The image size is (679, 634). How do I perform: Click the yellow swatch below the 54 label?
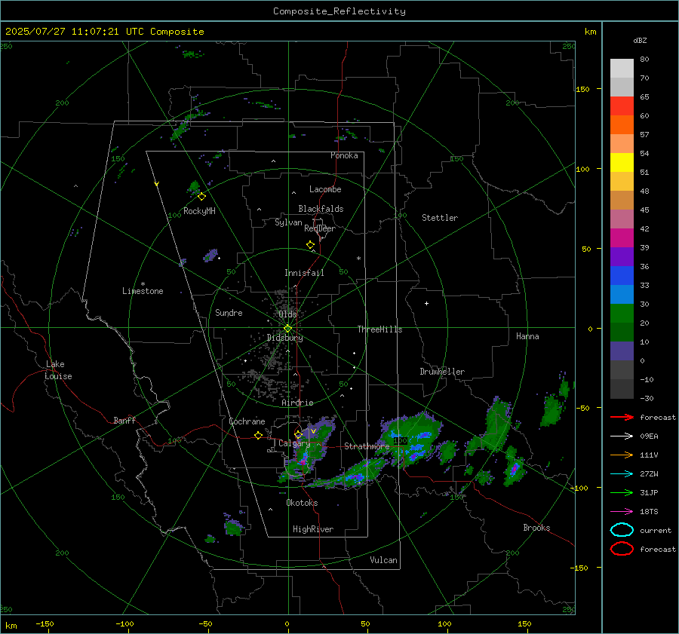click(x=622, y=163)
